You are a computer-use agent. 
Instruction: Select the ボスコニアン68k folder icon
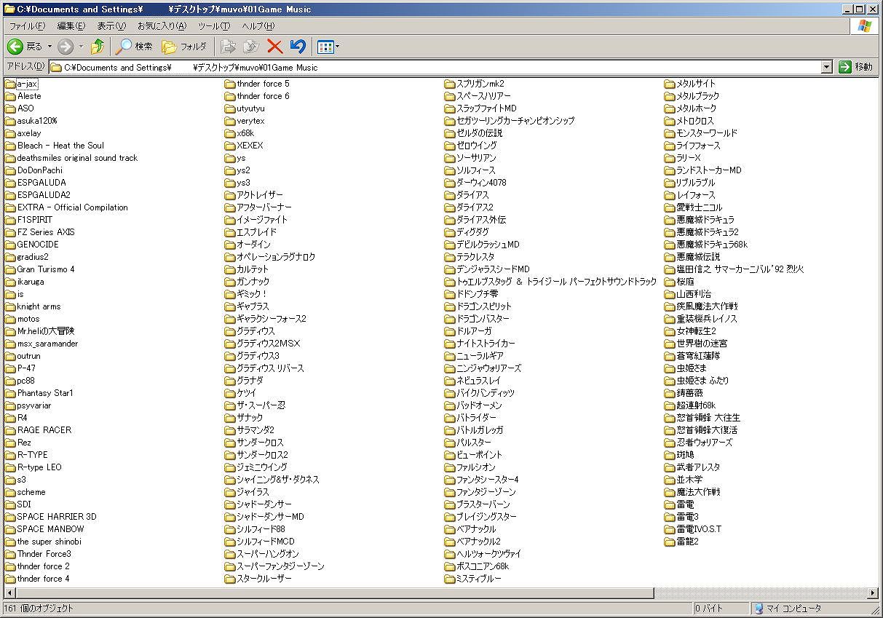(x=449, y=566)
